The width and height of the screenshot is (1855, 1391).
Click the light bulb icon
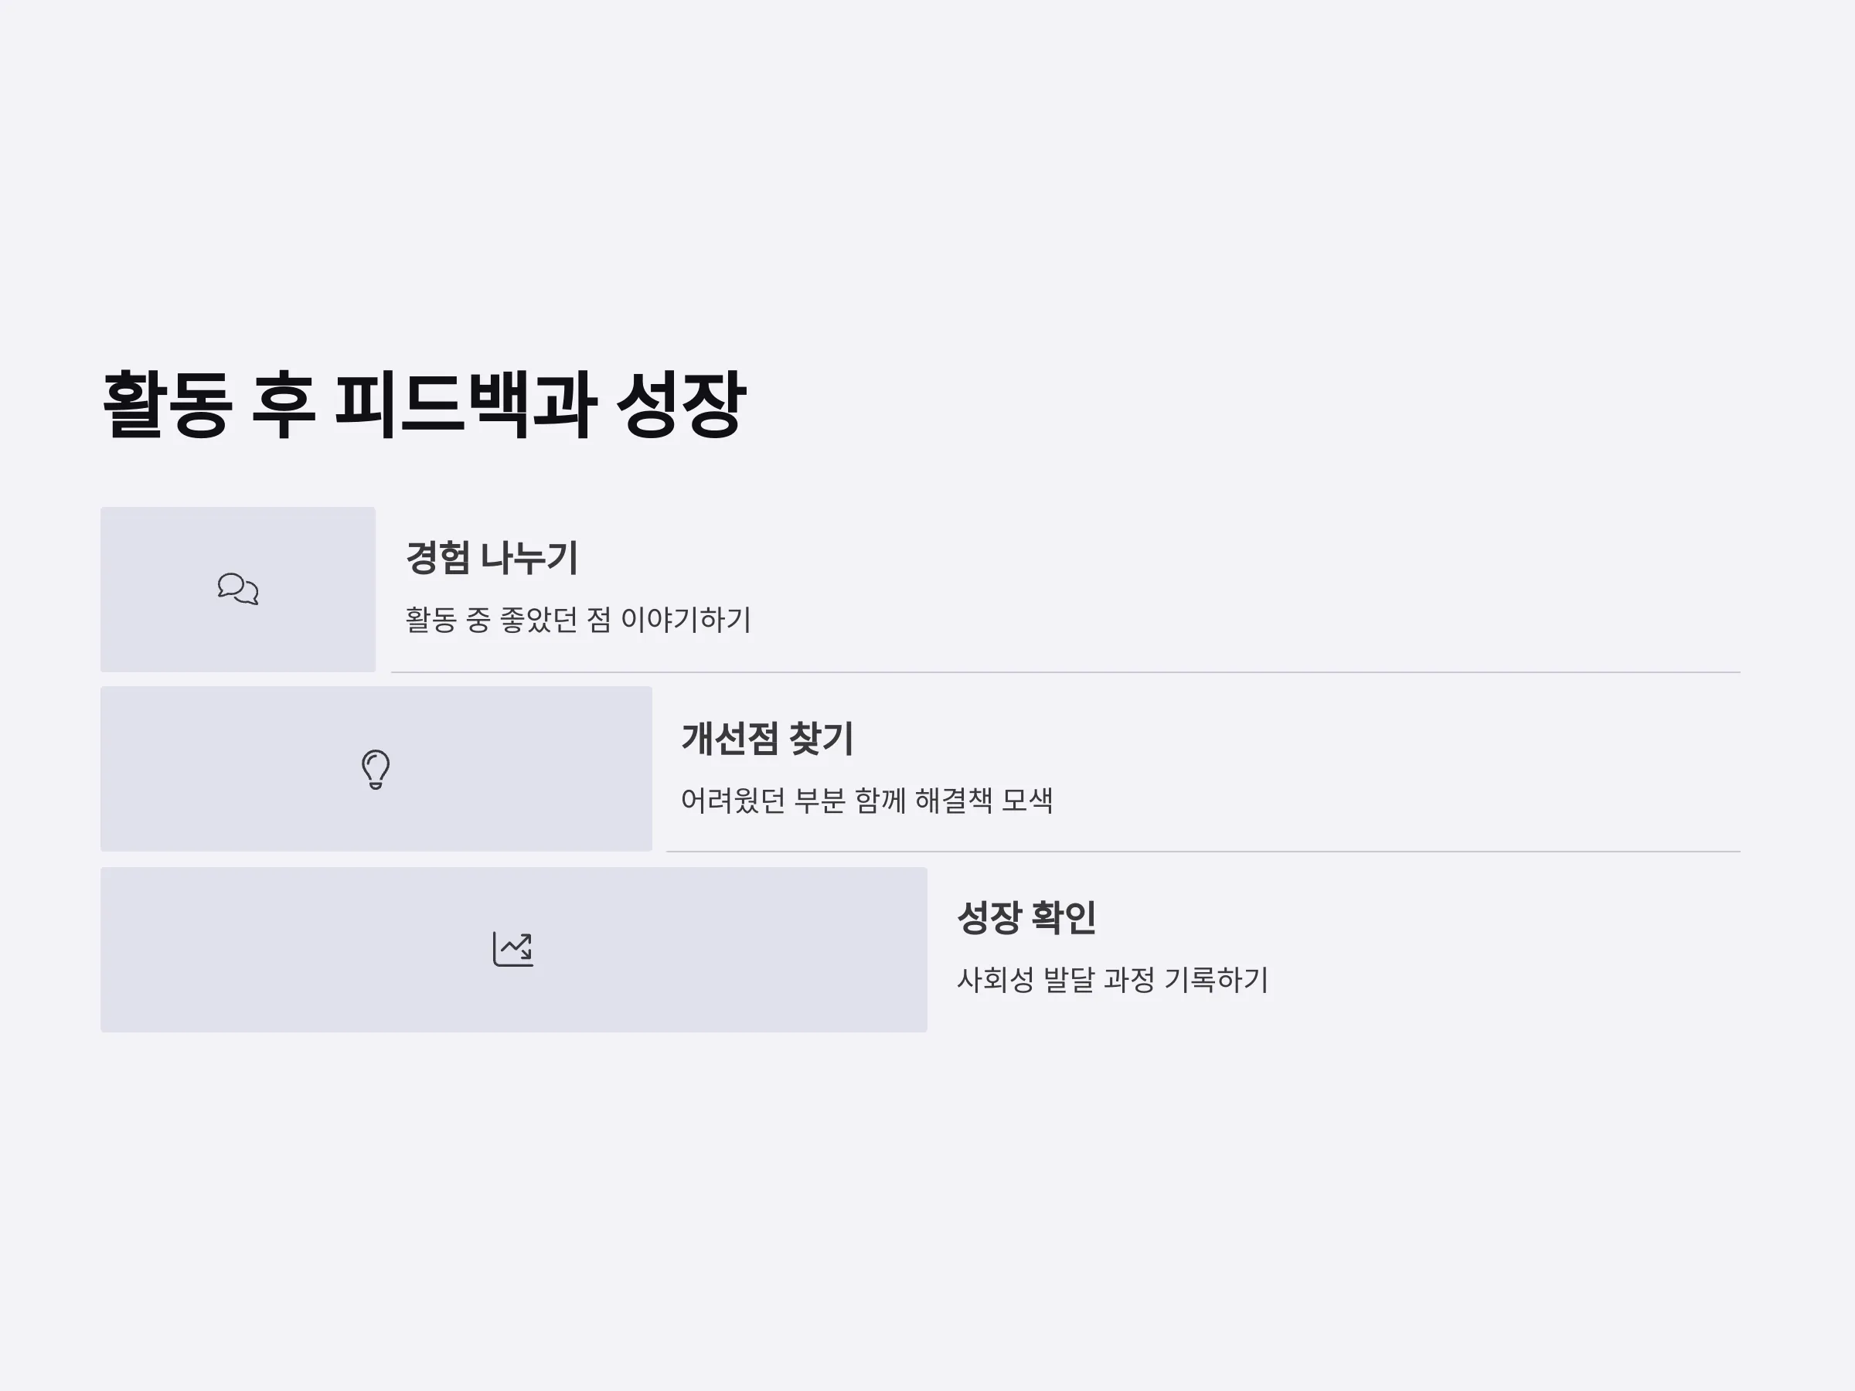click(376, 769)
